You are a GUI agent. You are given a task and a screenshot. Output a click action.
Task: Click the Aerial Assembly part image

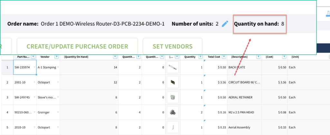coord(173,127)
